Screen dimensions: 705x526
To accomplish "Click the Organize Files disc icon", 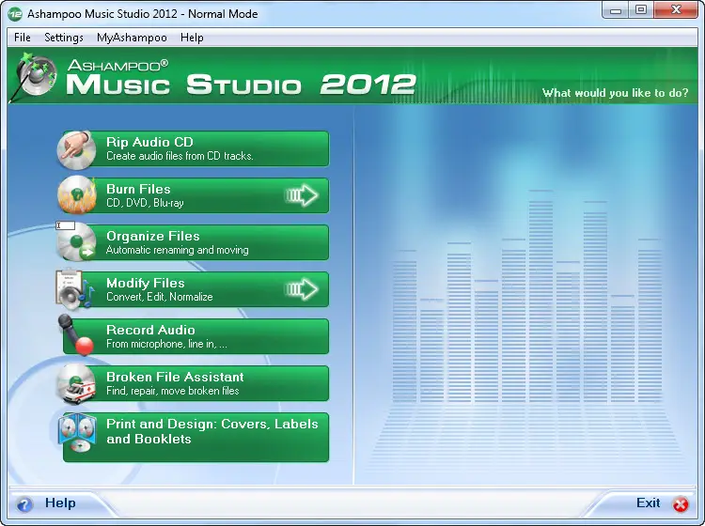I will point(76,242).
